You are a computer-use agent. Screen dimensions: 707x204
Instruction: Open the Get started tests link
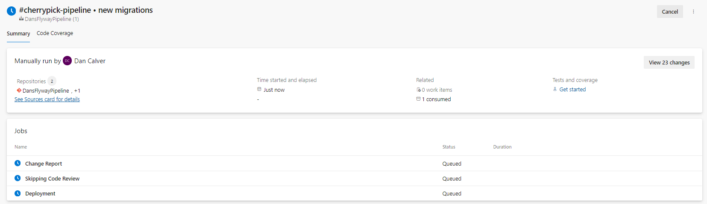tap(572, 89)
